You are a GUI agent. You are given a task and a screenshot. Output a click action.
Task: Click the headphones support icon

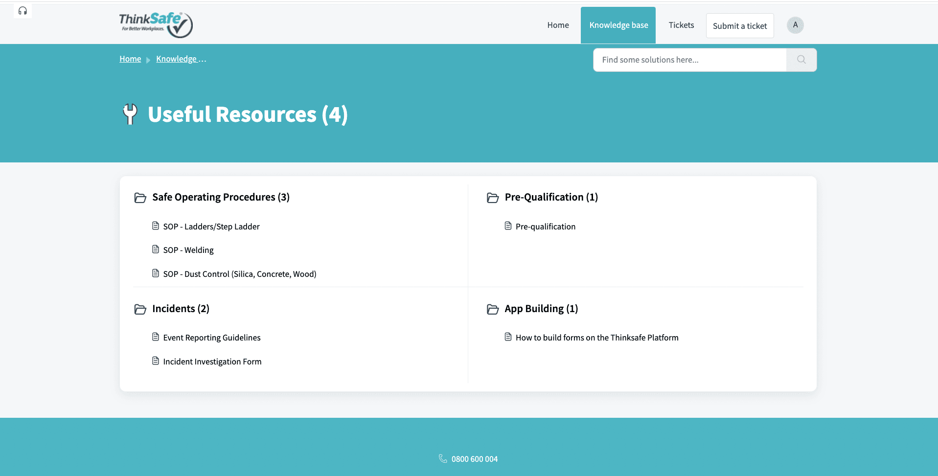(23, 11)
